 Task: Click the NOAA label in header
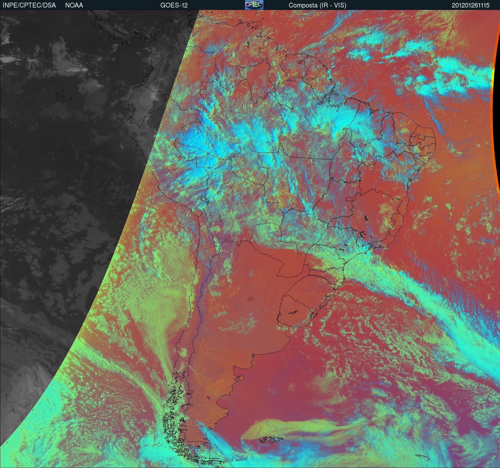(x=74, y=5)
